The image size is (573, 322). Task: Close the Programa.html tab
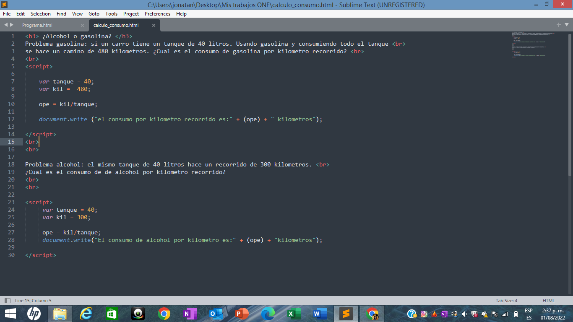[82, 25]
